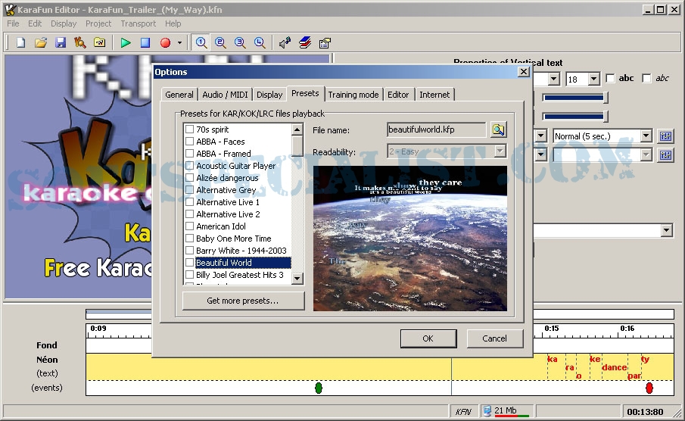Click the Get more presets button
Screen dimensions: 685x421
point(243,301)
